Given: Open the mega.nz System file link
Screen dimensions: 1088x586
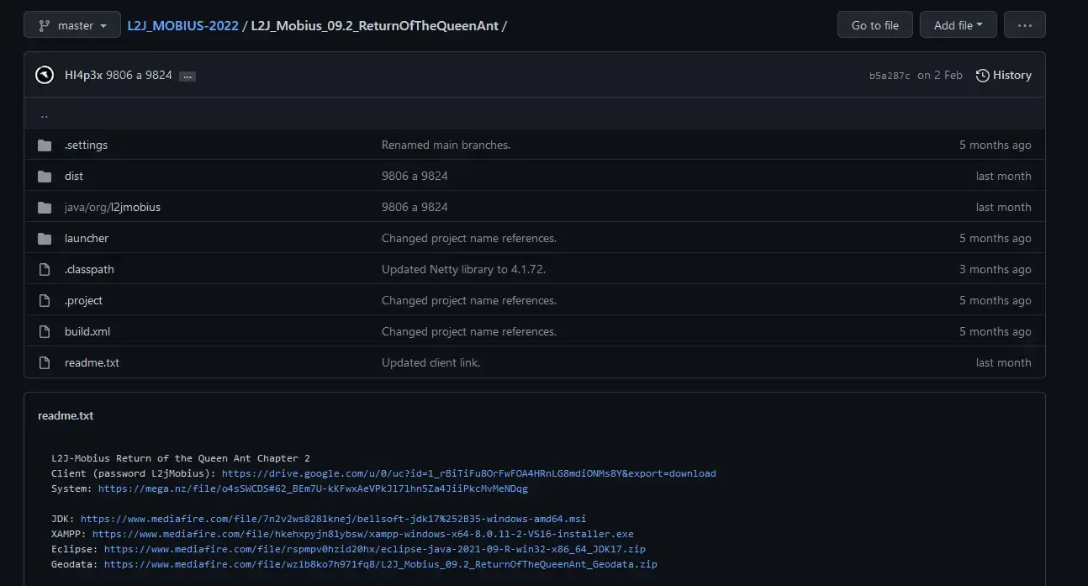Looking at the screenshot, I should (313, 488).
